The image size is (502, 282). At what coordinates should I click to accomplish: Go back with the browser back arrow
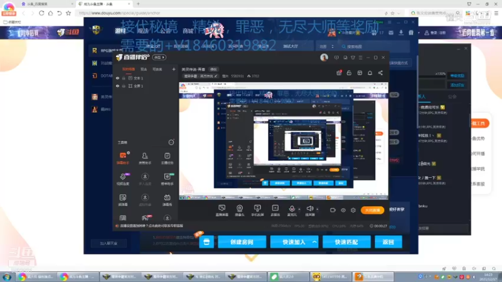click(23, 13)
